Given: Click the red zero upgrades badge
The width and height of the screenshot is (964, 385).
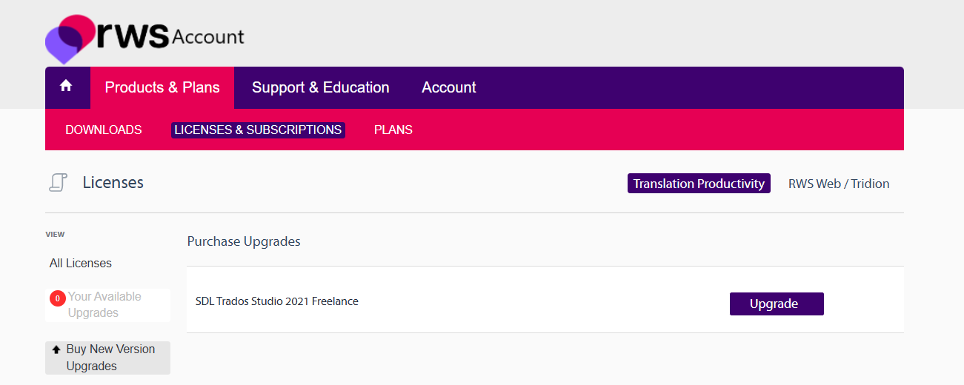Looking at the screenshot, I should click(58, 298).
